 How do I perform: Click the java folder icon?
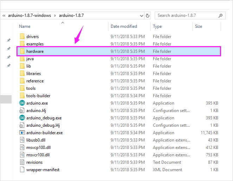pyautogui.click(x=22, y=59)
